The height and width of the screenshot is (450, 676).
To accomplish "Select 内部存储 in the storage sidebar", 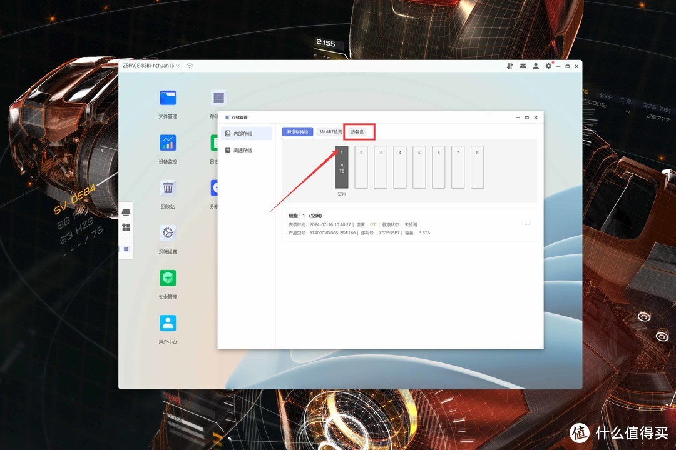I will (246, 133).
